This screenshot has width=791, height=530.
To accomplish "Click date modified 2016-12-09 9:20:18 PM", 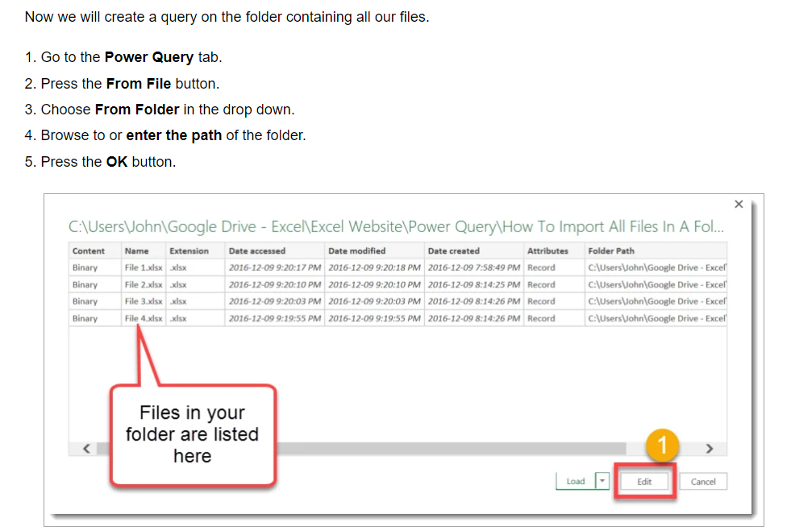I will (x=374, y=267).
